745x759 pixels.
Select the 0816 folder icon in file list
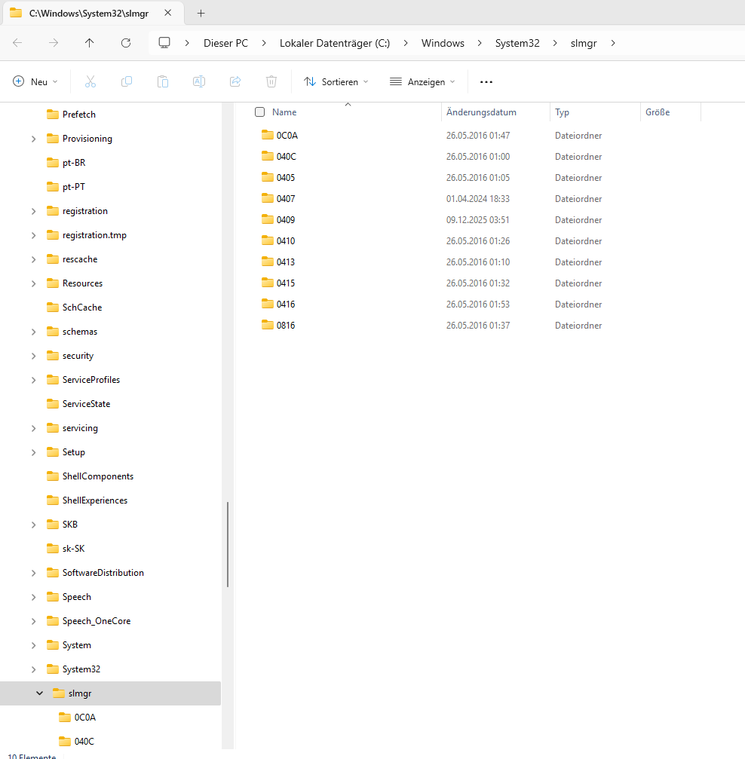(268, 326)
